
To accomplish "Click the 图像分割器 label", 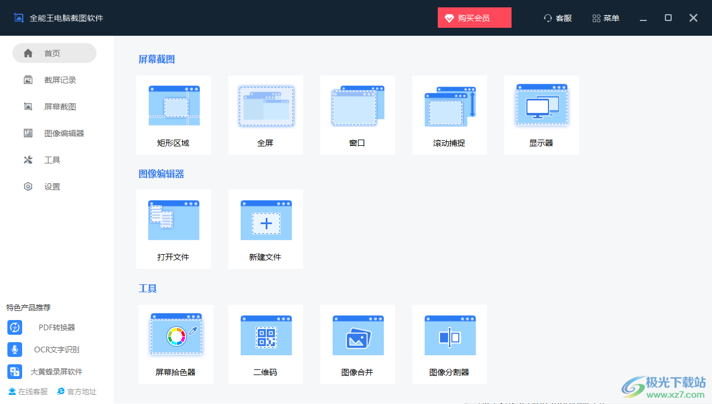I will coord(449,372).
